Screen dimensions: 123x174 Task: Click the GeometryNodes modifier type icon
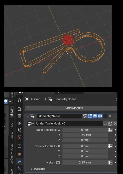click(32, 116)
